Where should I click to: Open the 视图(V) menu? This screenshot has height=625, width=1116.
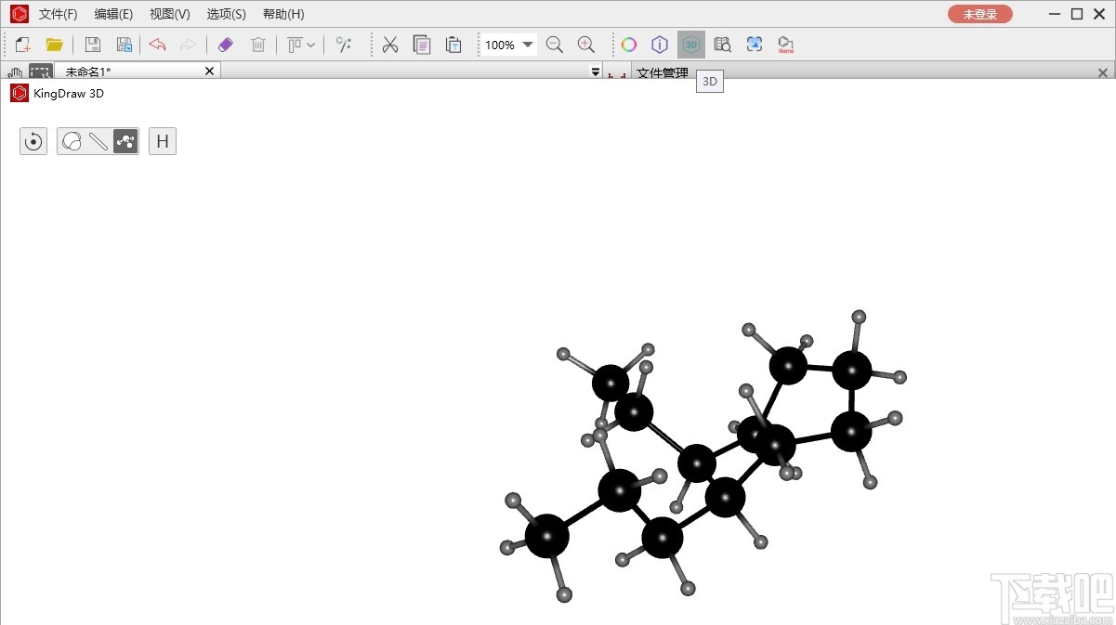pos(170,14)
